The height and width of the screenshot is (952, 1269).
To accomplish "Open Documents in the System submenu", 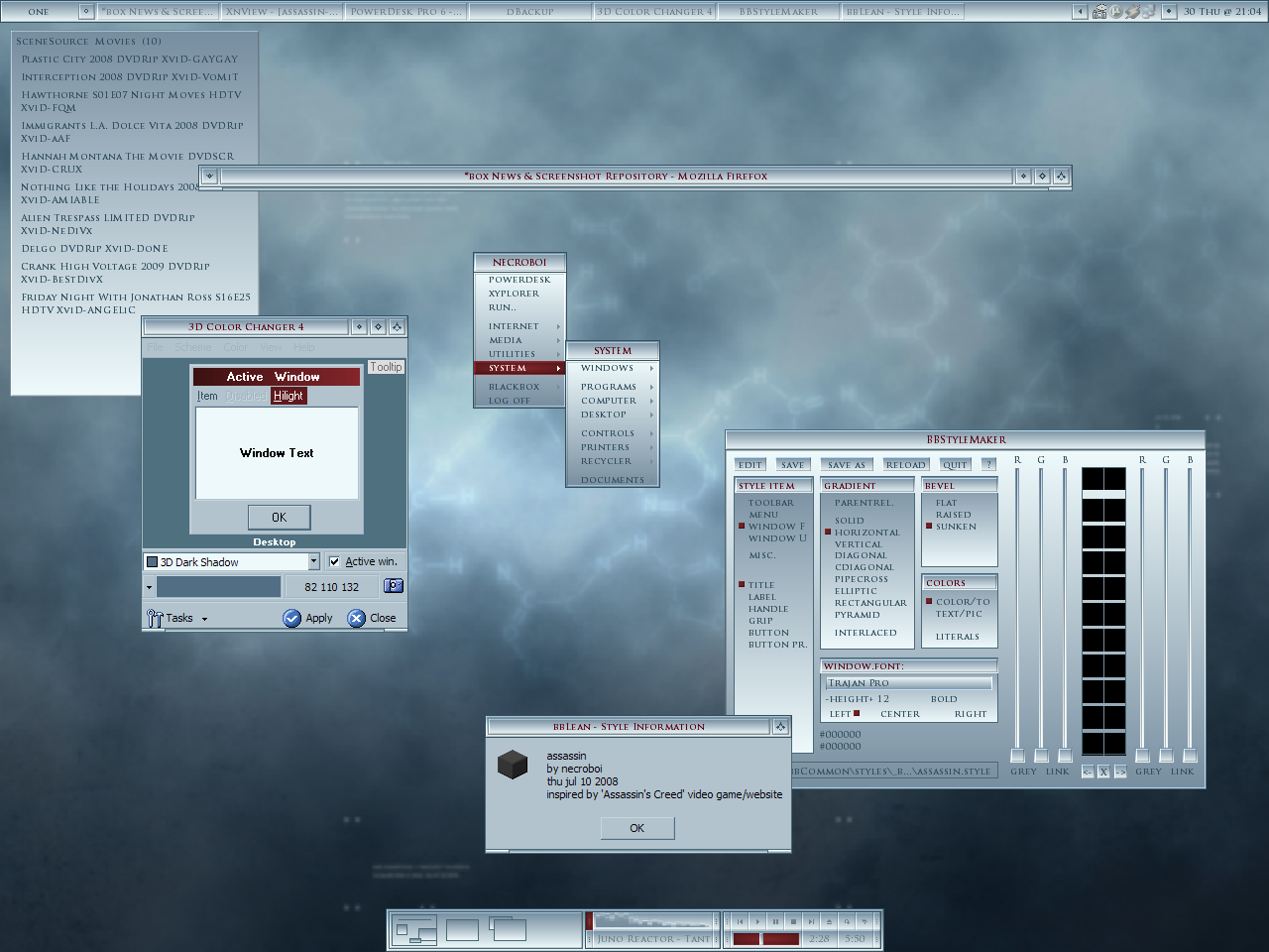I will pyautogui.click(x=613, y=480).
